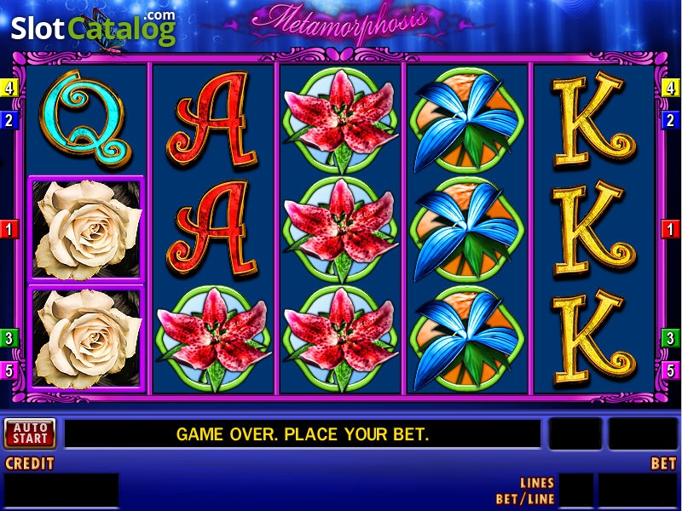
Task: Click green payline 3 marker on right
Action: 671,338
